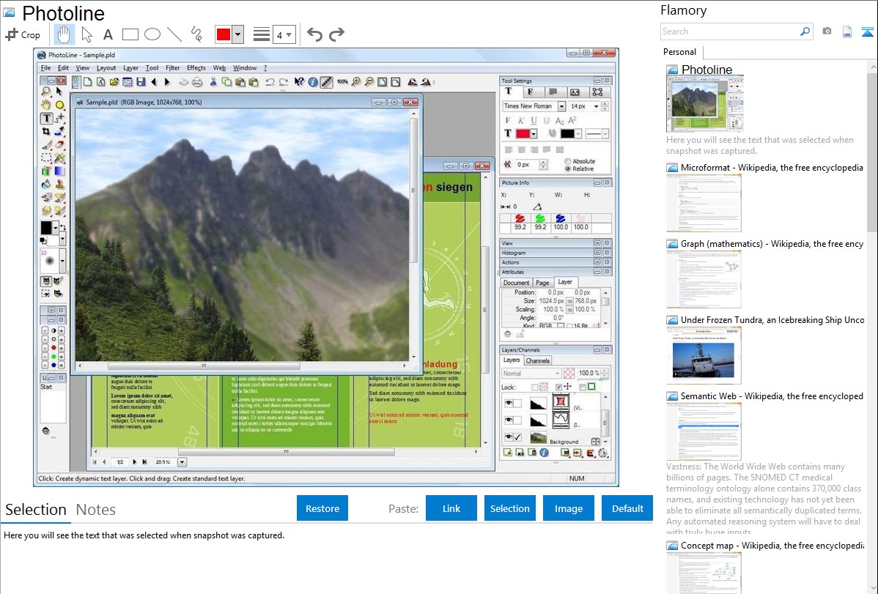
Task: Toggle italic K text style
Action: tap(521, 120)
